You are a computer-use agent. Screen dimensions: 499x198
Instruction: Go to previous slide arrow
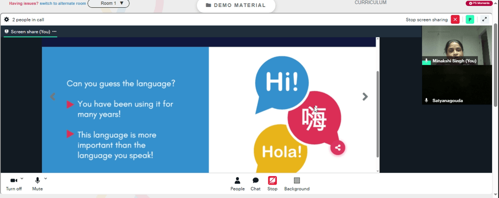click(53, 96)
